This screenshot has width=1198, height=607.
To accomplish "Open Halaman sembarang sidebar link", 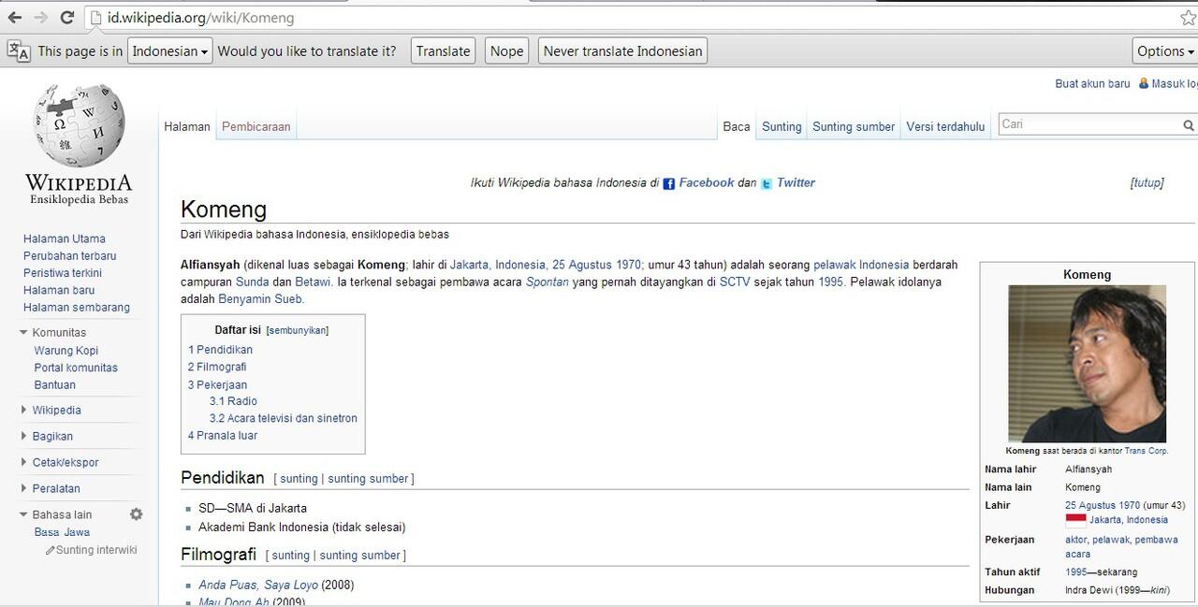I will pos(77,307).
